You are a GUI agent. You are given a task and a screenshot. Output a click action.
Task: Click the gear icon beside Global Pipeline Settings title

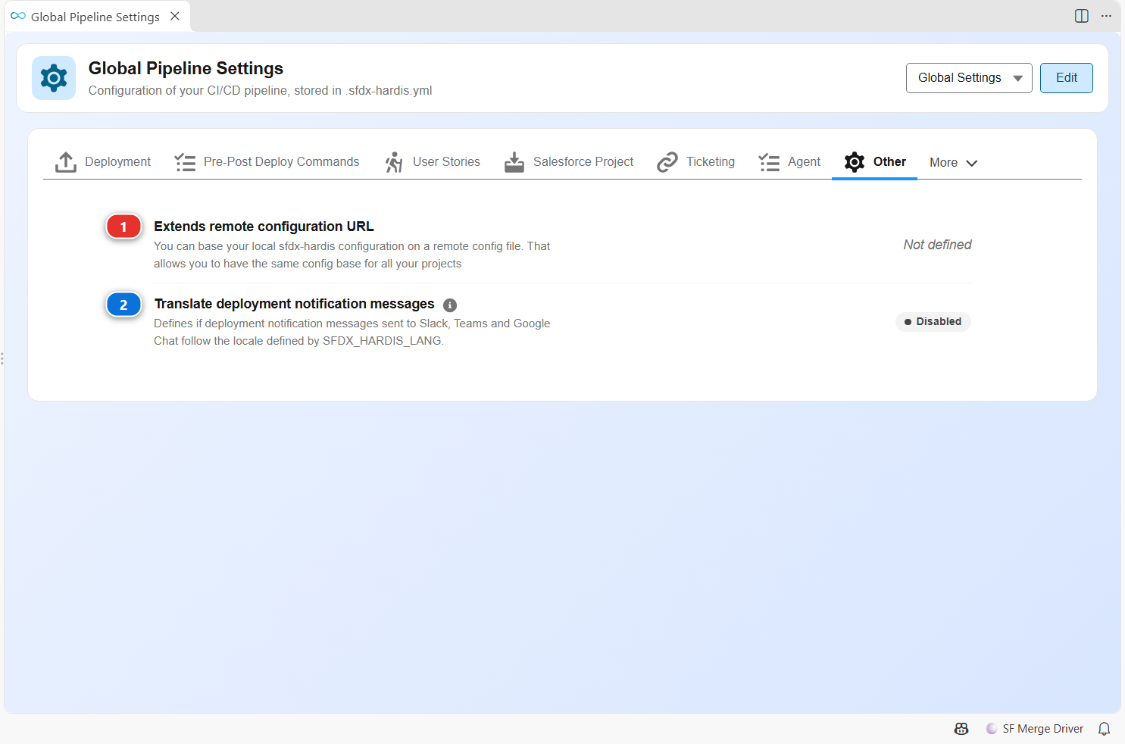[54, 78]
